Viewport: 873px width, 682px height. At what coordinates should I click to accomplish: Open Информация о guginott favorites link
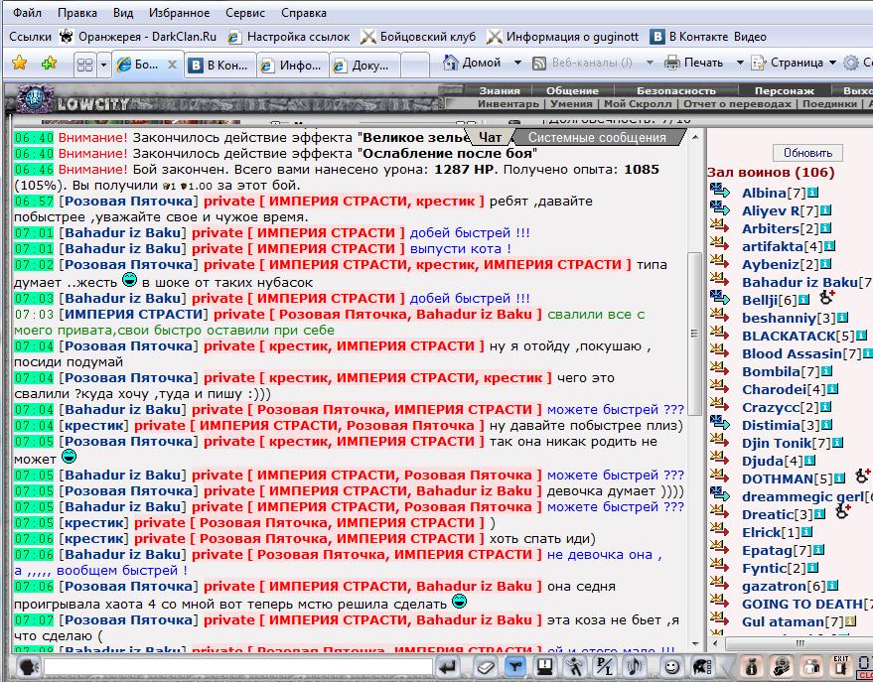click(563, 38)
